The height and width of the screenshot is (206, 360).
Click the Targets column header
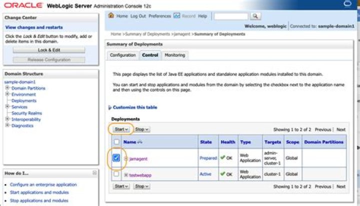[273, 142]
